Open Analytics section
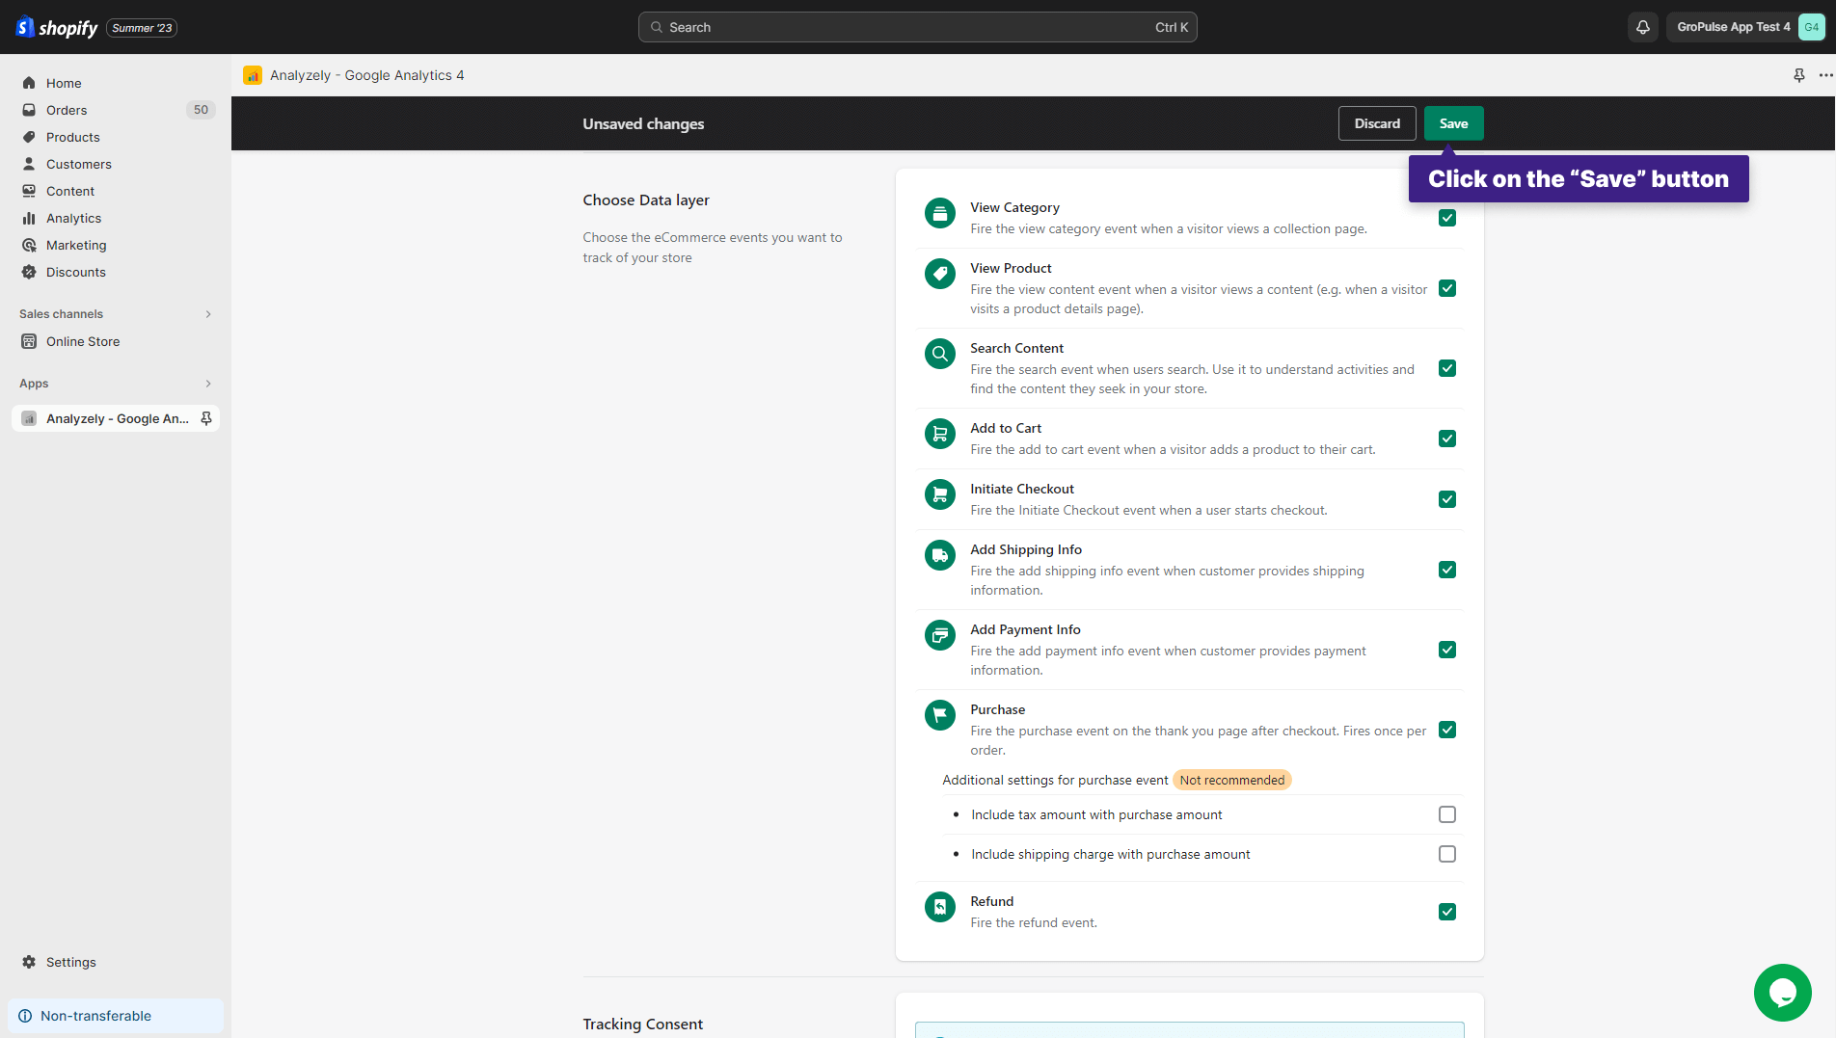 pyautogui.click(x=116, y=218)
